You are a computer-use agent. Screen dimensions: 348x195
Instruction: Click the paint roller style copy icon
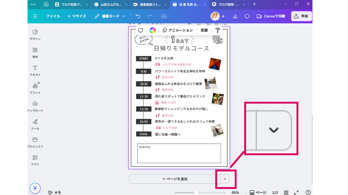coord(217,30)
